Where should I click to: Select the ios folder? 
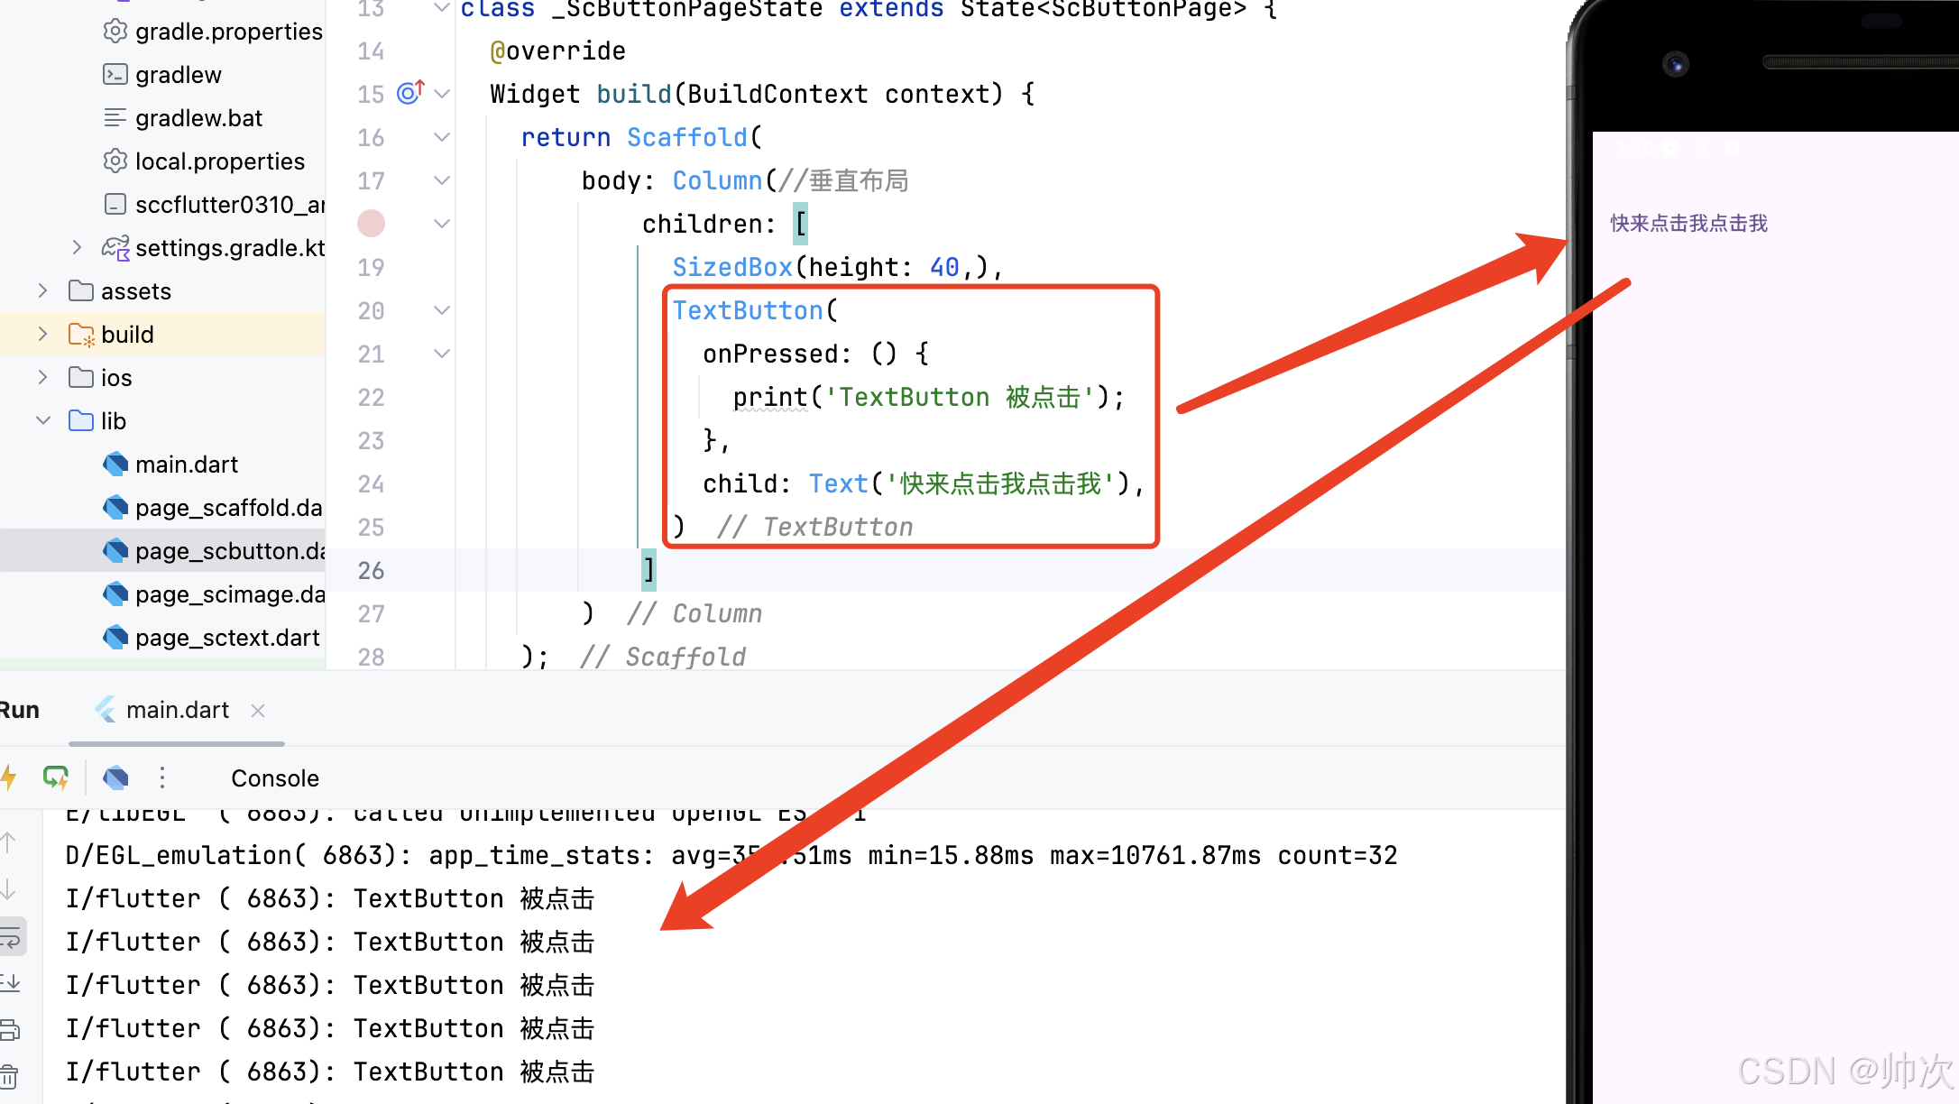tap(101, 378)
